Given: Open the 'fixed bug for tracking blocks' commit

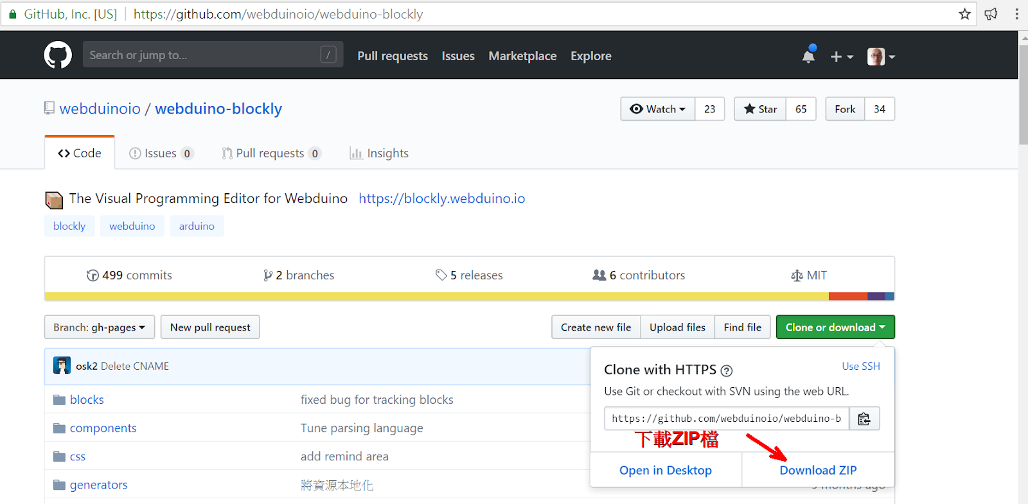Looking at the screenshot, I should (377, 400).
